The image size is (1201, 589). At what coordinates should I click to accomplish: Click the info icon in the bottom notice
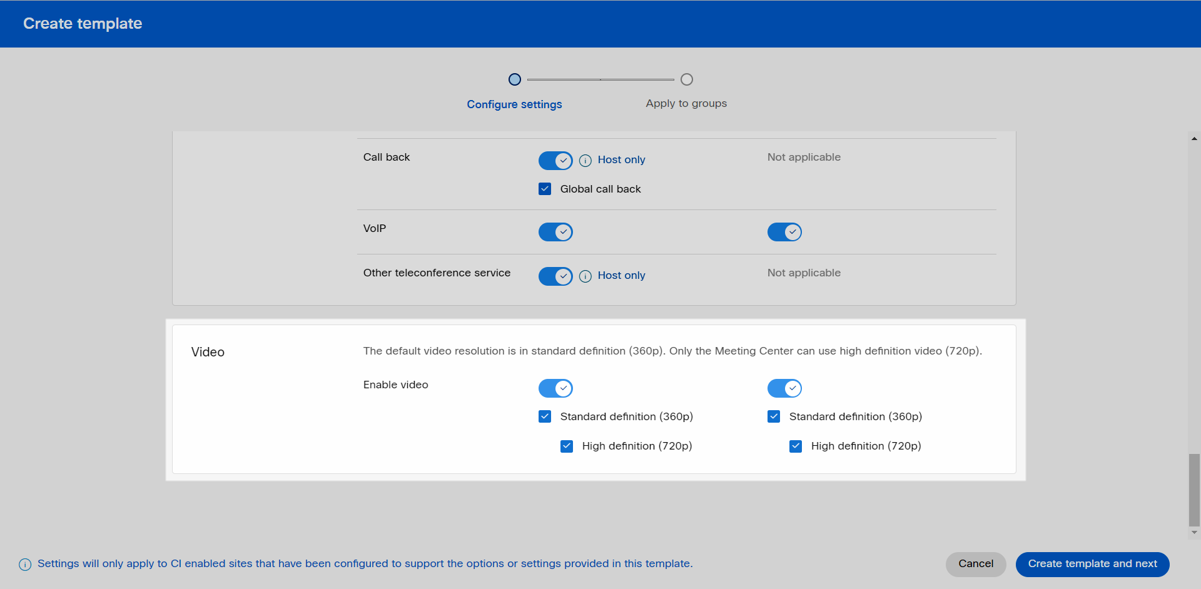click(x=25, y=565)
